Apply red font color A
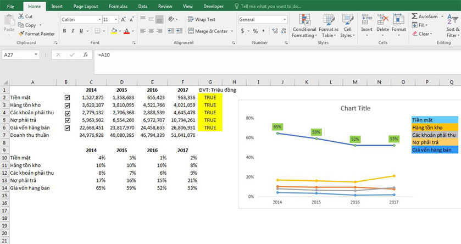The width and height of the screenshot is (461, 244). click(127, 31)
